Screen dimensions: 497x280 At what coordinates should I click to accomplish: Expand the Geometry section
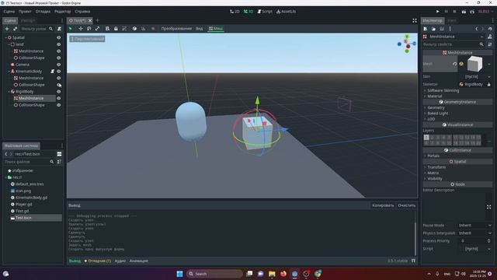coord(436,107)
